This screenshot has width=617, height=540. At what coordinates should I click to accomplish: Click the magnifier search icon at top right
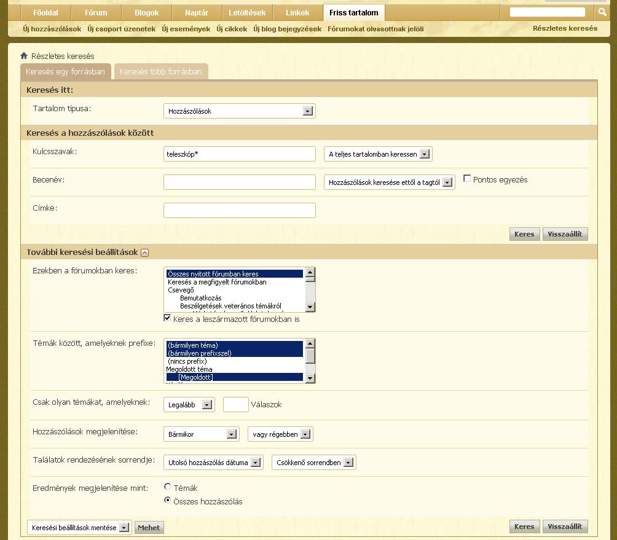tap(602, 12)
